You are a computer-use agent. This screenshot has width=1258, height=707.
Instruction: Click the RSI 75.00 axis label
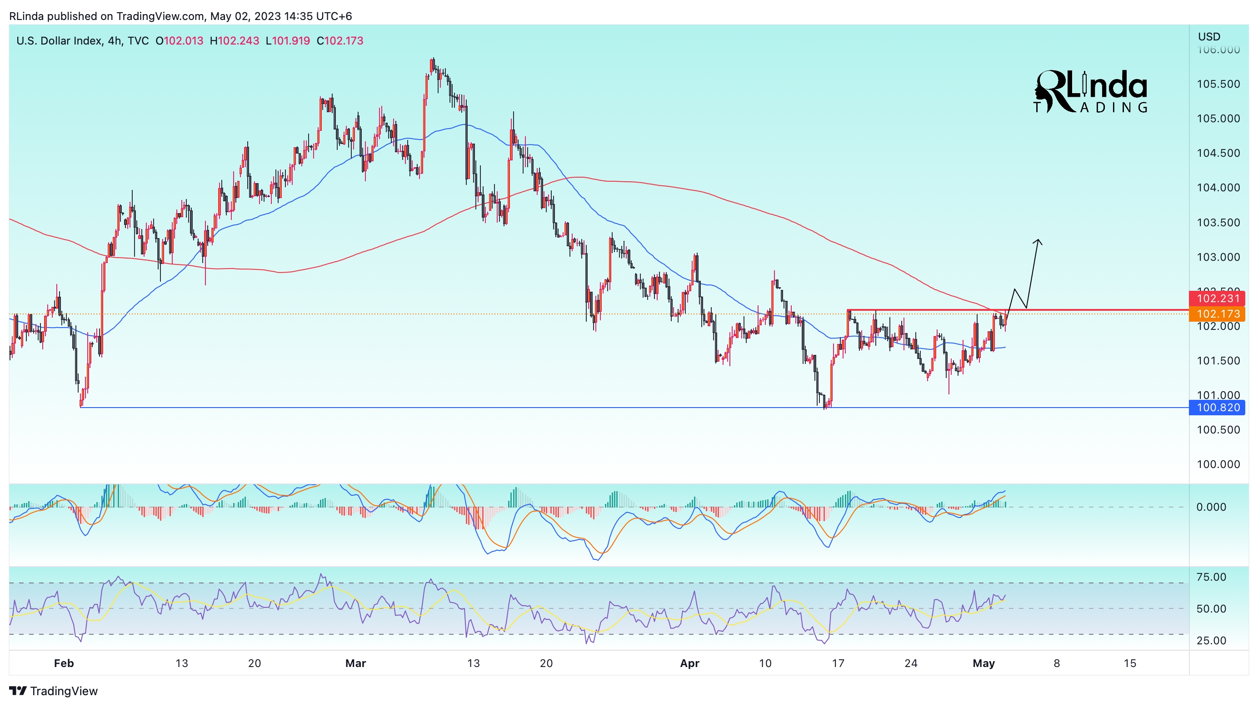point(1211,577)
